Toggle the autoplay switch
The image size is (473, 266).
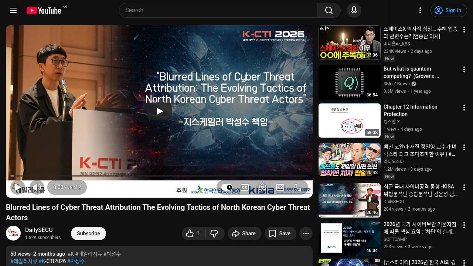tap(227, 187)
